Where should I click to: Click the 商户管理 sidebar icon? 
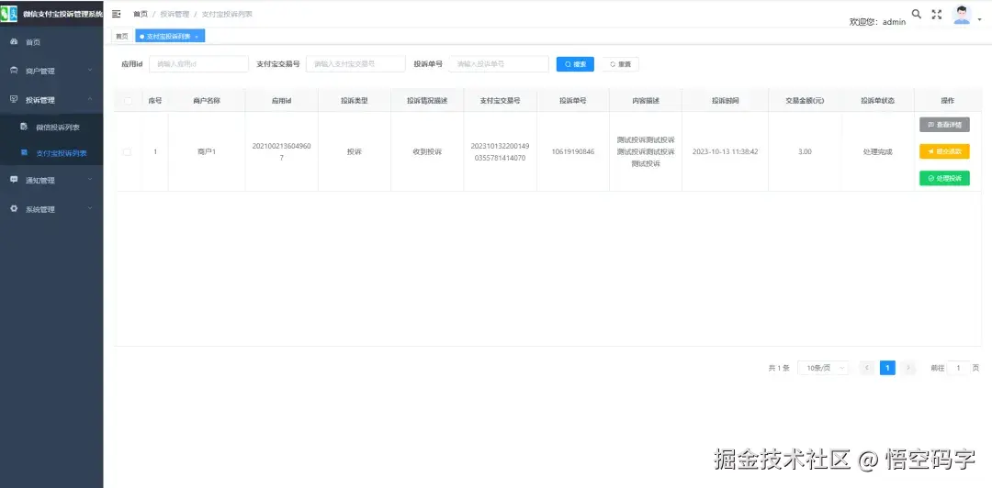(14, 70)
